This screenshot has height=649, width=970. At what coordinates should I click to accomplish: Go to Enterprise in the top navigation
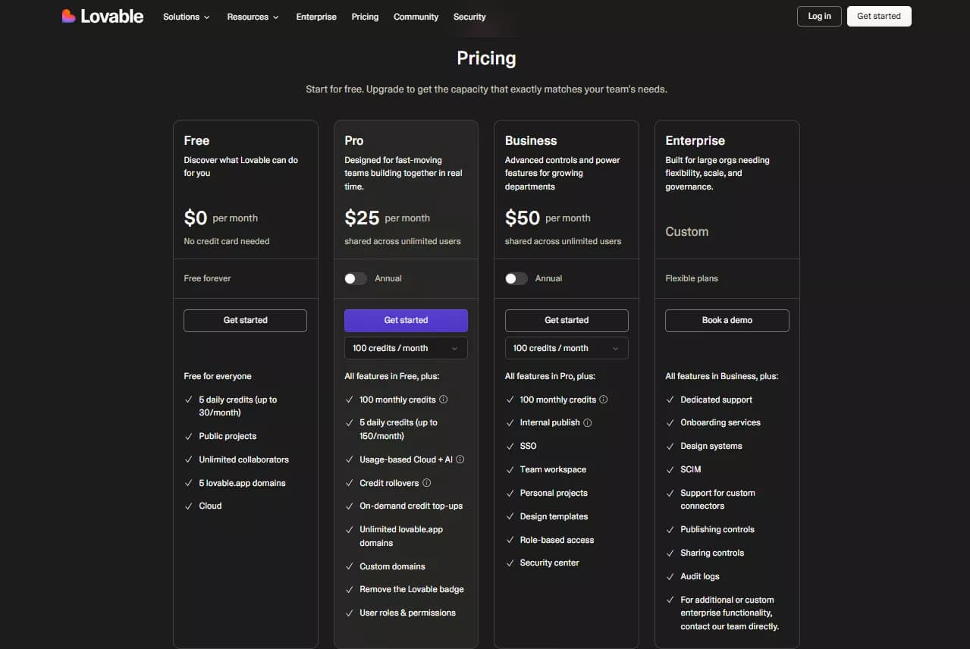tap(316, 17)
